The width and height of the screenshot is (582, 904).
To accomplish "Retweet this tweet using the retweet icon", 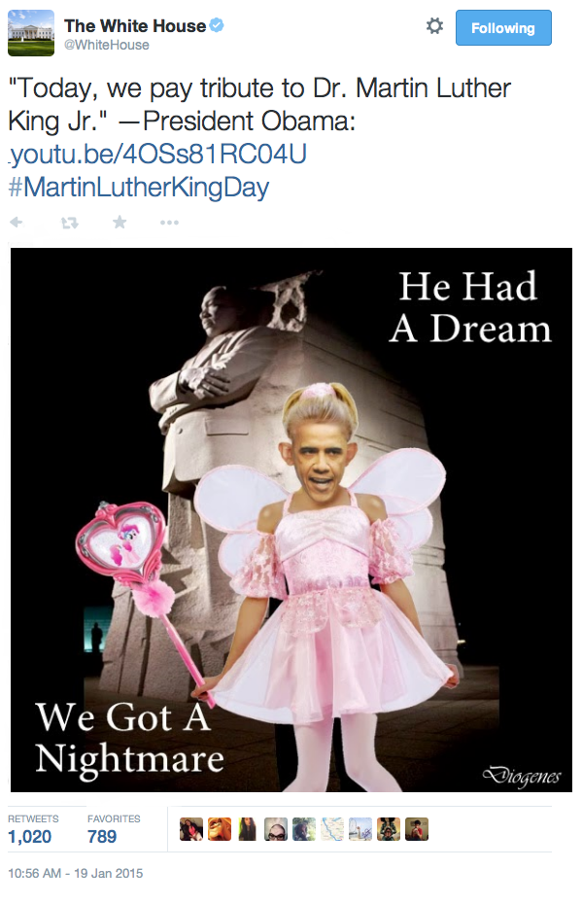I will pos(70,223).
